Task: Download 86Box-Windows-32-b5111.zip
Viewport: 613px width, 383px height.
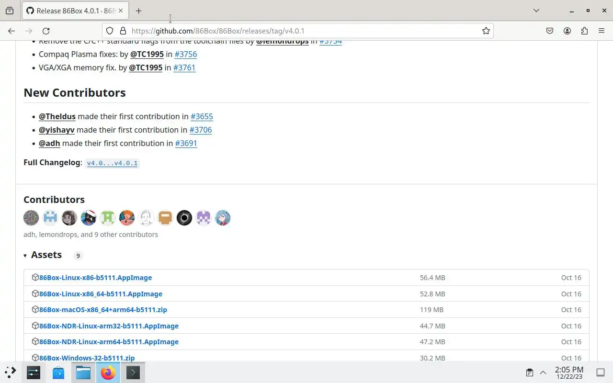Action: [x=87, y=358]
